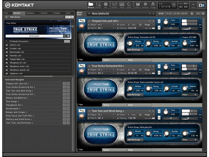Screen dimensions: 209x157
Task: Click Edit All Groups in Timpani panel
Action: 135,50
